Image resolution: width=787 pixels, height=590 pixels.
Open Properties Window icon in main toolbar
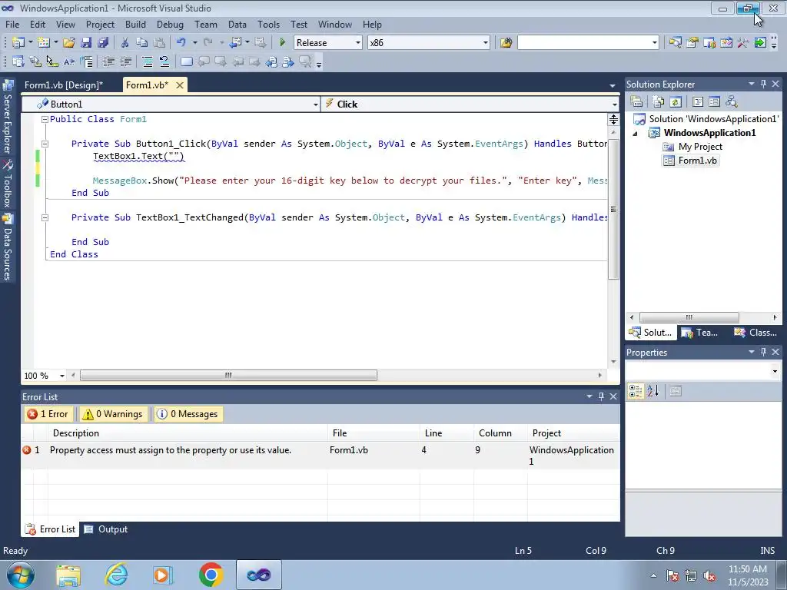pos(692,43)
